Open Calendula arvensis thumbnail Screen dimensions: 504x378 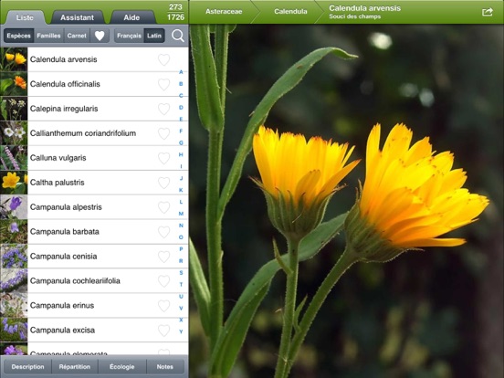[x=14, y=59]
